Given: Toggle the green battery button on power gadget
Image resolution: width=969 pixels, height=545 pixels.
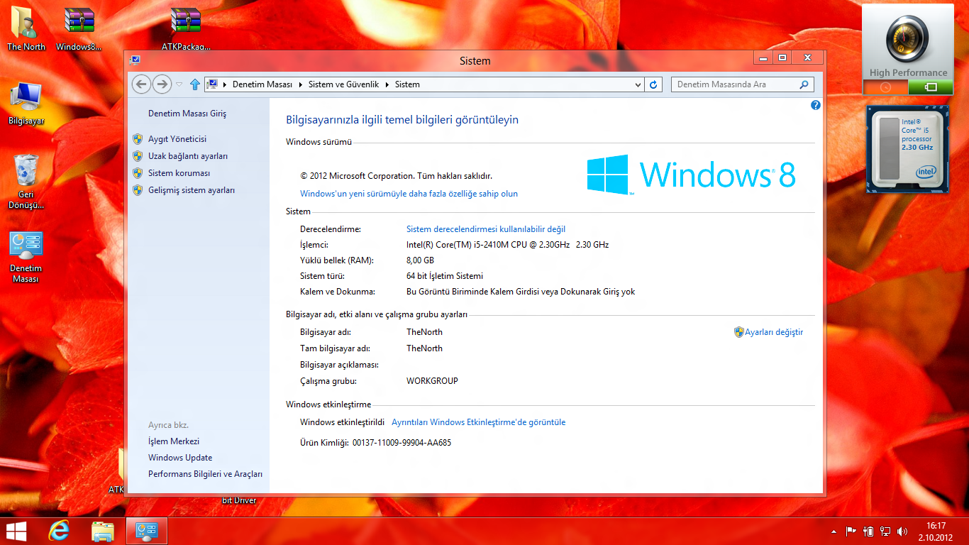Looking at the screenshot, I should click(931, 87).
